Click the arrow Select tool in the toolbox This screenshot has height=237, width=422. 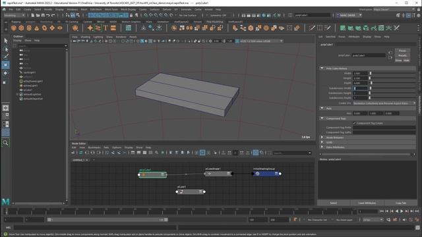coord(6,41)
